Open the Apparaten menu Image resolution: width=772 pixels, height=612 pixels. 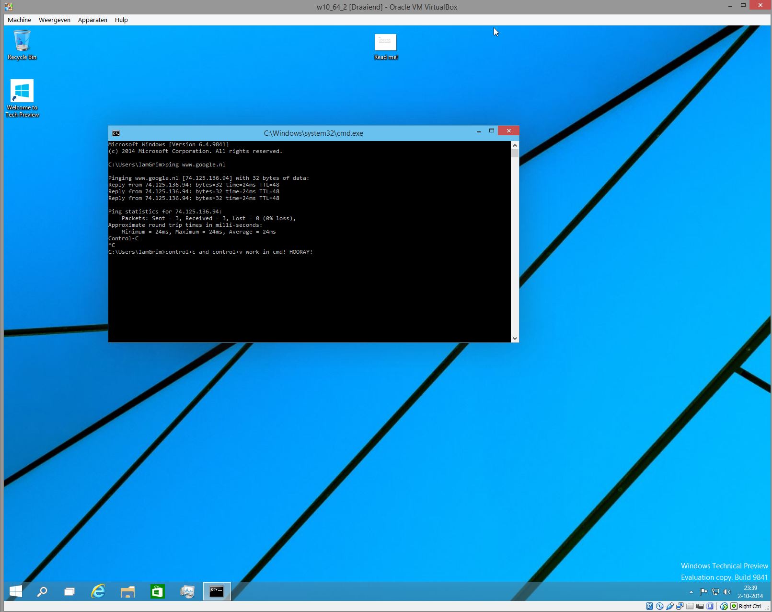coord(92,20)
